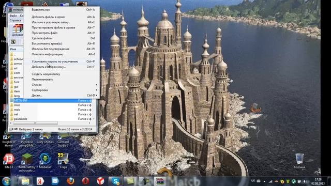Switch to WinRAR taskbar button
This screenshot has height=186, width=331.
click(160, 181)
